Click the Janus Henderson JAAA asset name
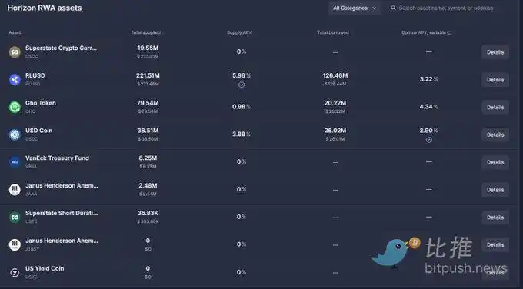Viewport: 523px width, 289px height. pos(62,185)
